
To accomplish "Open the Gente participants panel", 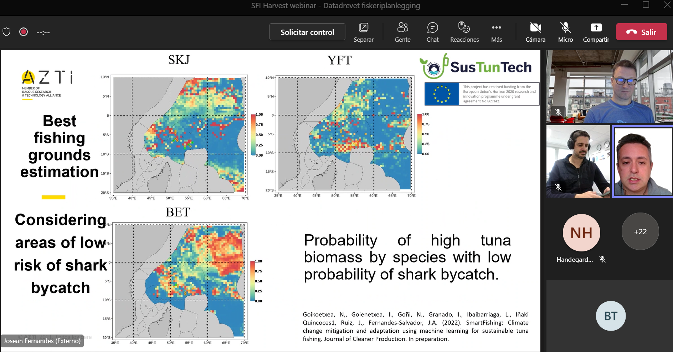I will [x=402, y=32].
